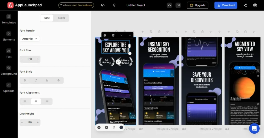Delete screenshot #4 with trash icon
264x138 pixels.
click(245, 32)
